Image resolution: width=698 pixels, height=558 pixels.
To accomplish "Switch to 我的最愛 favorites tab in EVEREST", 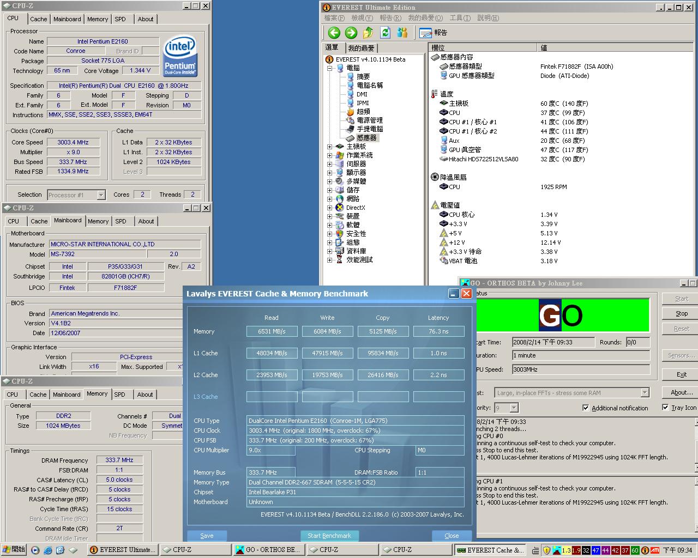I will (x=361, y=48).
